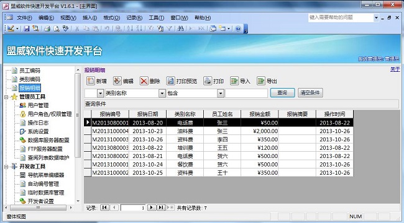Go to next record navigation button
The image size is (404, 223).
[x=152, y=208]
